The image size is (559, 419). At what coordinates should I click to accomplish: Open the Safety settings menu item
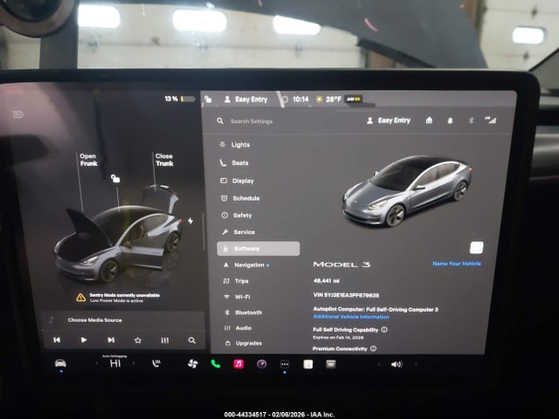pyautogui.click(x=242, y=215)
